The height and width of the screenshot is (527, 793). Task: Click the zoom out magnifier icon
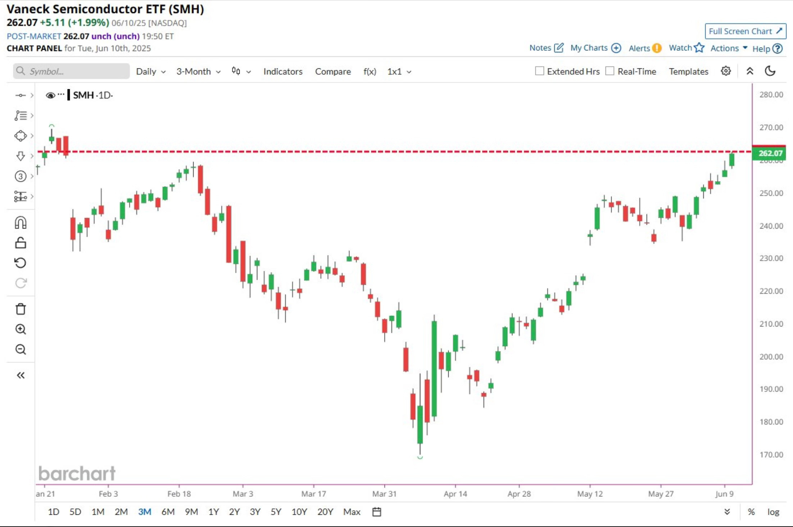tap(21, 349)
